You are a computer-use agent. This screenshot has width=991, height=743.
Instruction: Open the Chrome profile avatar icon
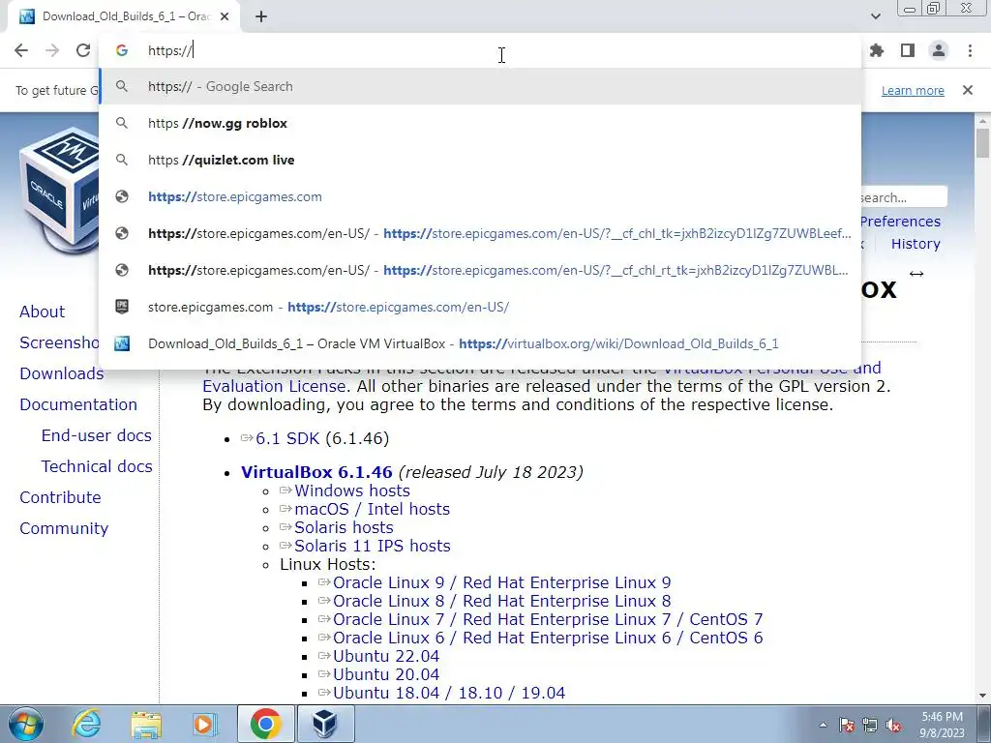coord(939,50)
